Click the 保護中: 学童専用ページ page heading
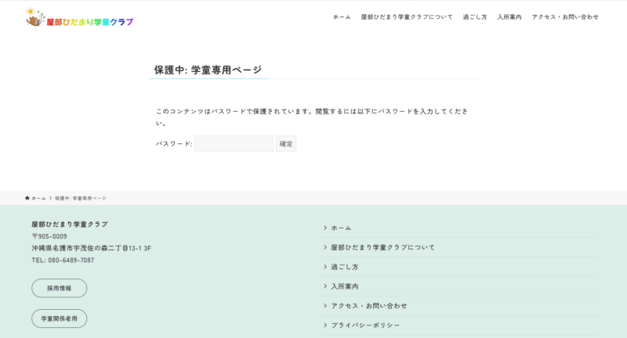 [x=208, y=70]
